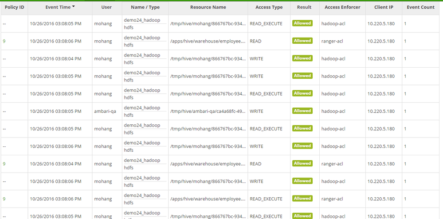Click mohang user in the READ 03:08:06 PM row
The width and height of the screenshot is (443, 219).
[103, 41]
